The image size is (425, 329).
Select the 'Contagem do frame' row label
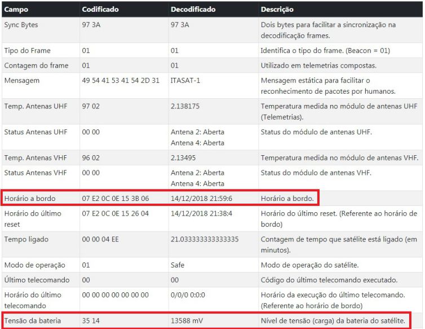(x=36, y=65)
